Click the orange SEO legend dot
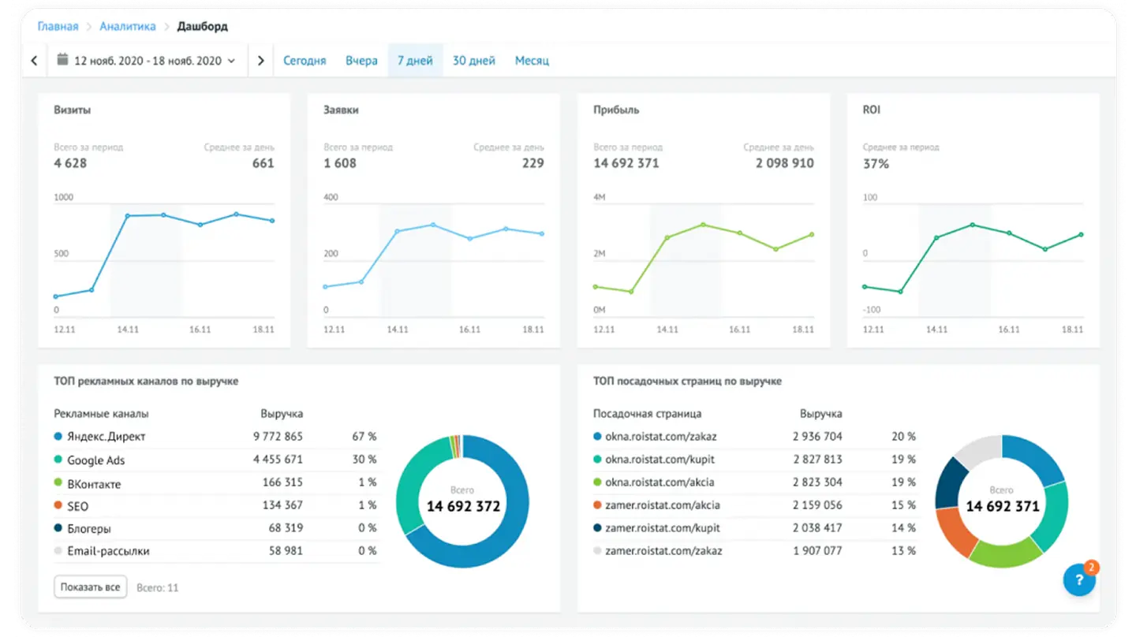The width and height of the screenshot is (1136, 637). click(x=58, y=505)
